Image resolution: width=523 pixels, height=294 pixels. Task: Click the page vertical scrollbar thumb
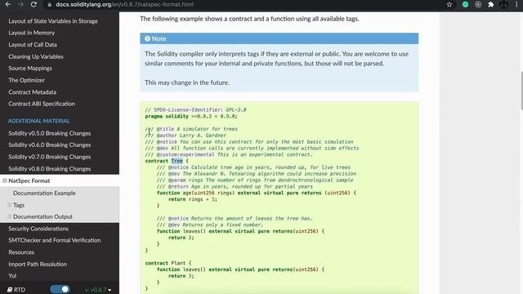tap(521, 90)
